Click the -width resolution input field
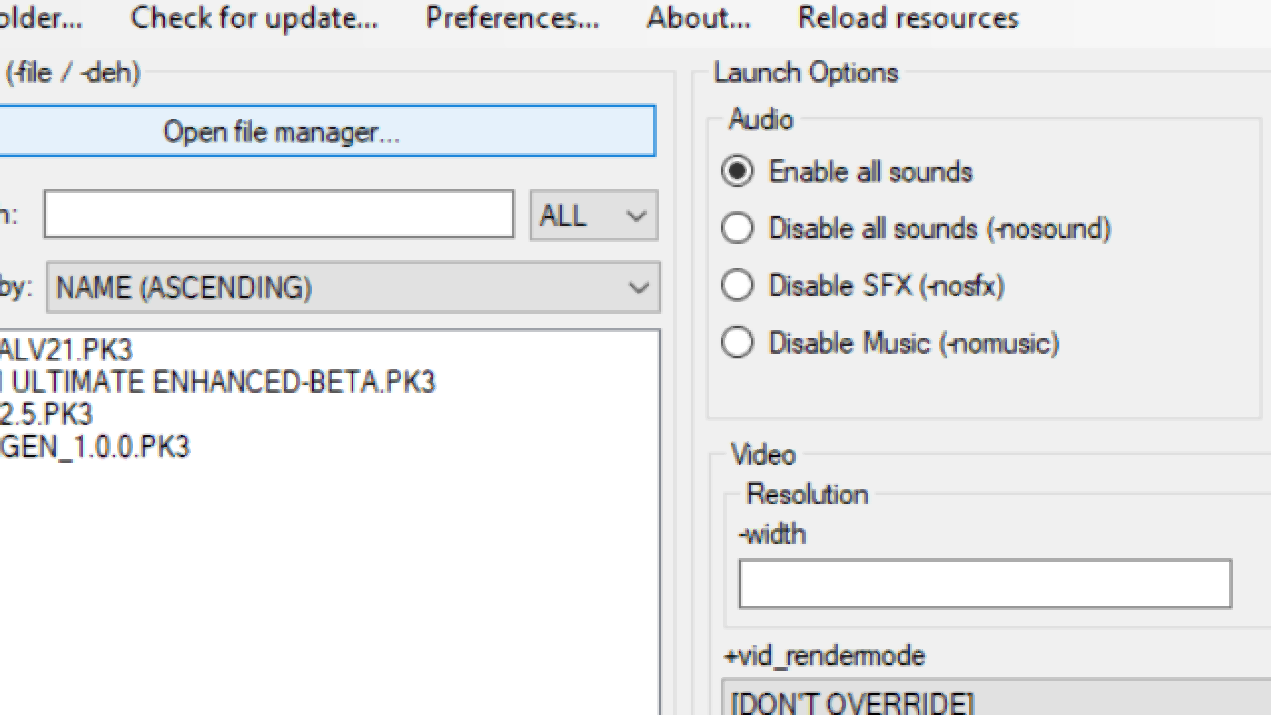The height and width of the screenshot is (715, 1271). [984, 583]
